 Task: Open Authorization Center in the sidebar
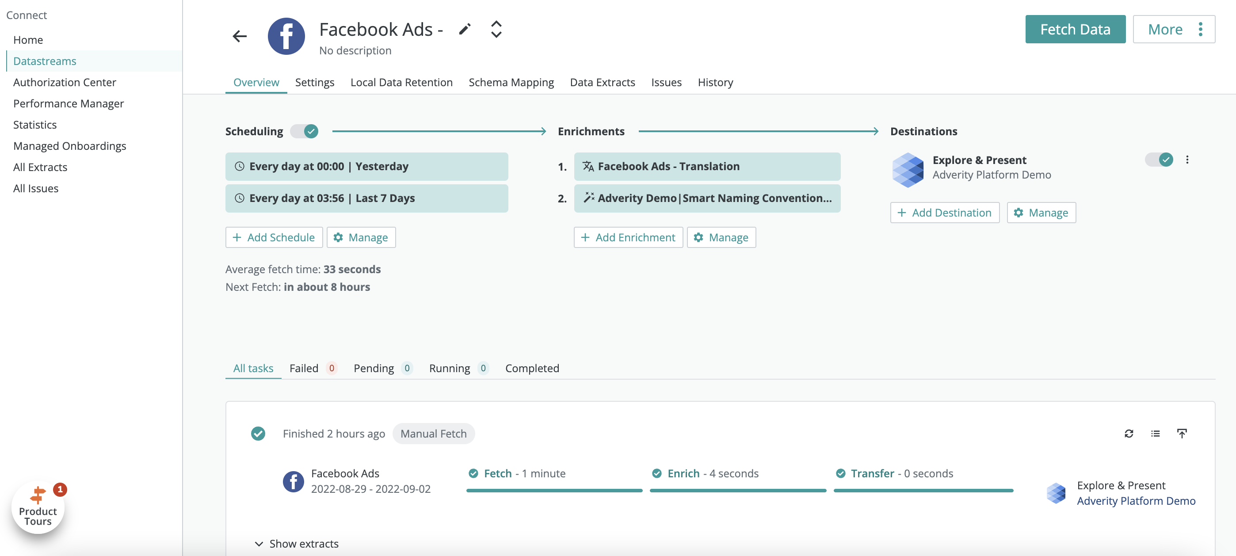(64, 83)
